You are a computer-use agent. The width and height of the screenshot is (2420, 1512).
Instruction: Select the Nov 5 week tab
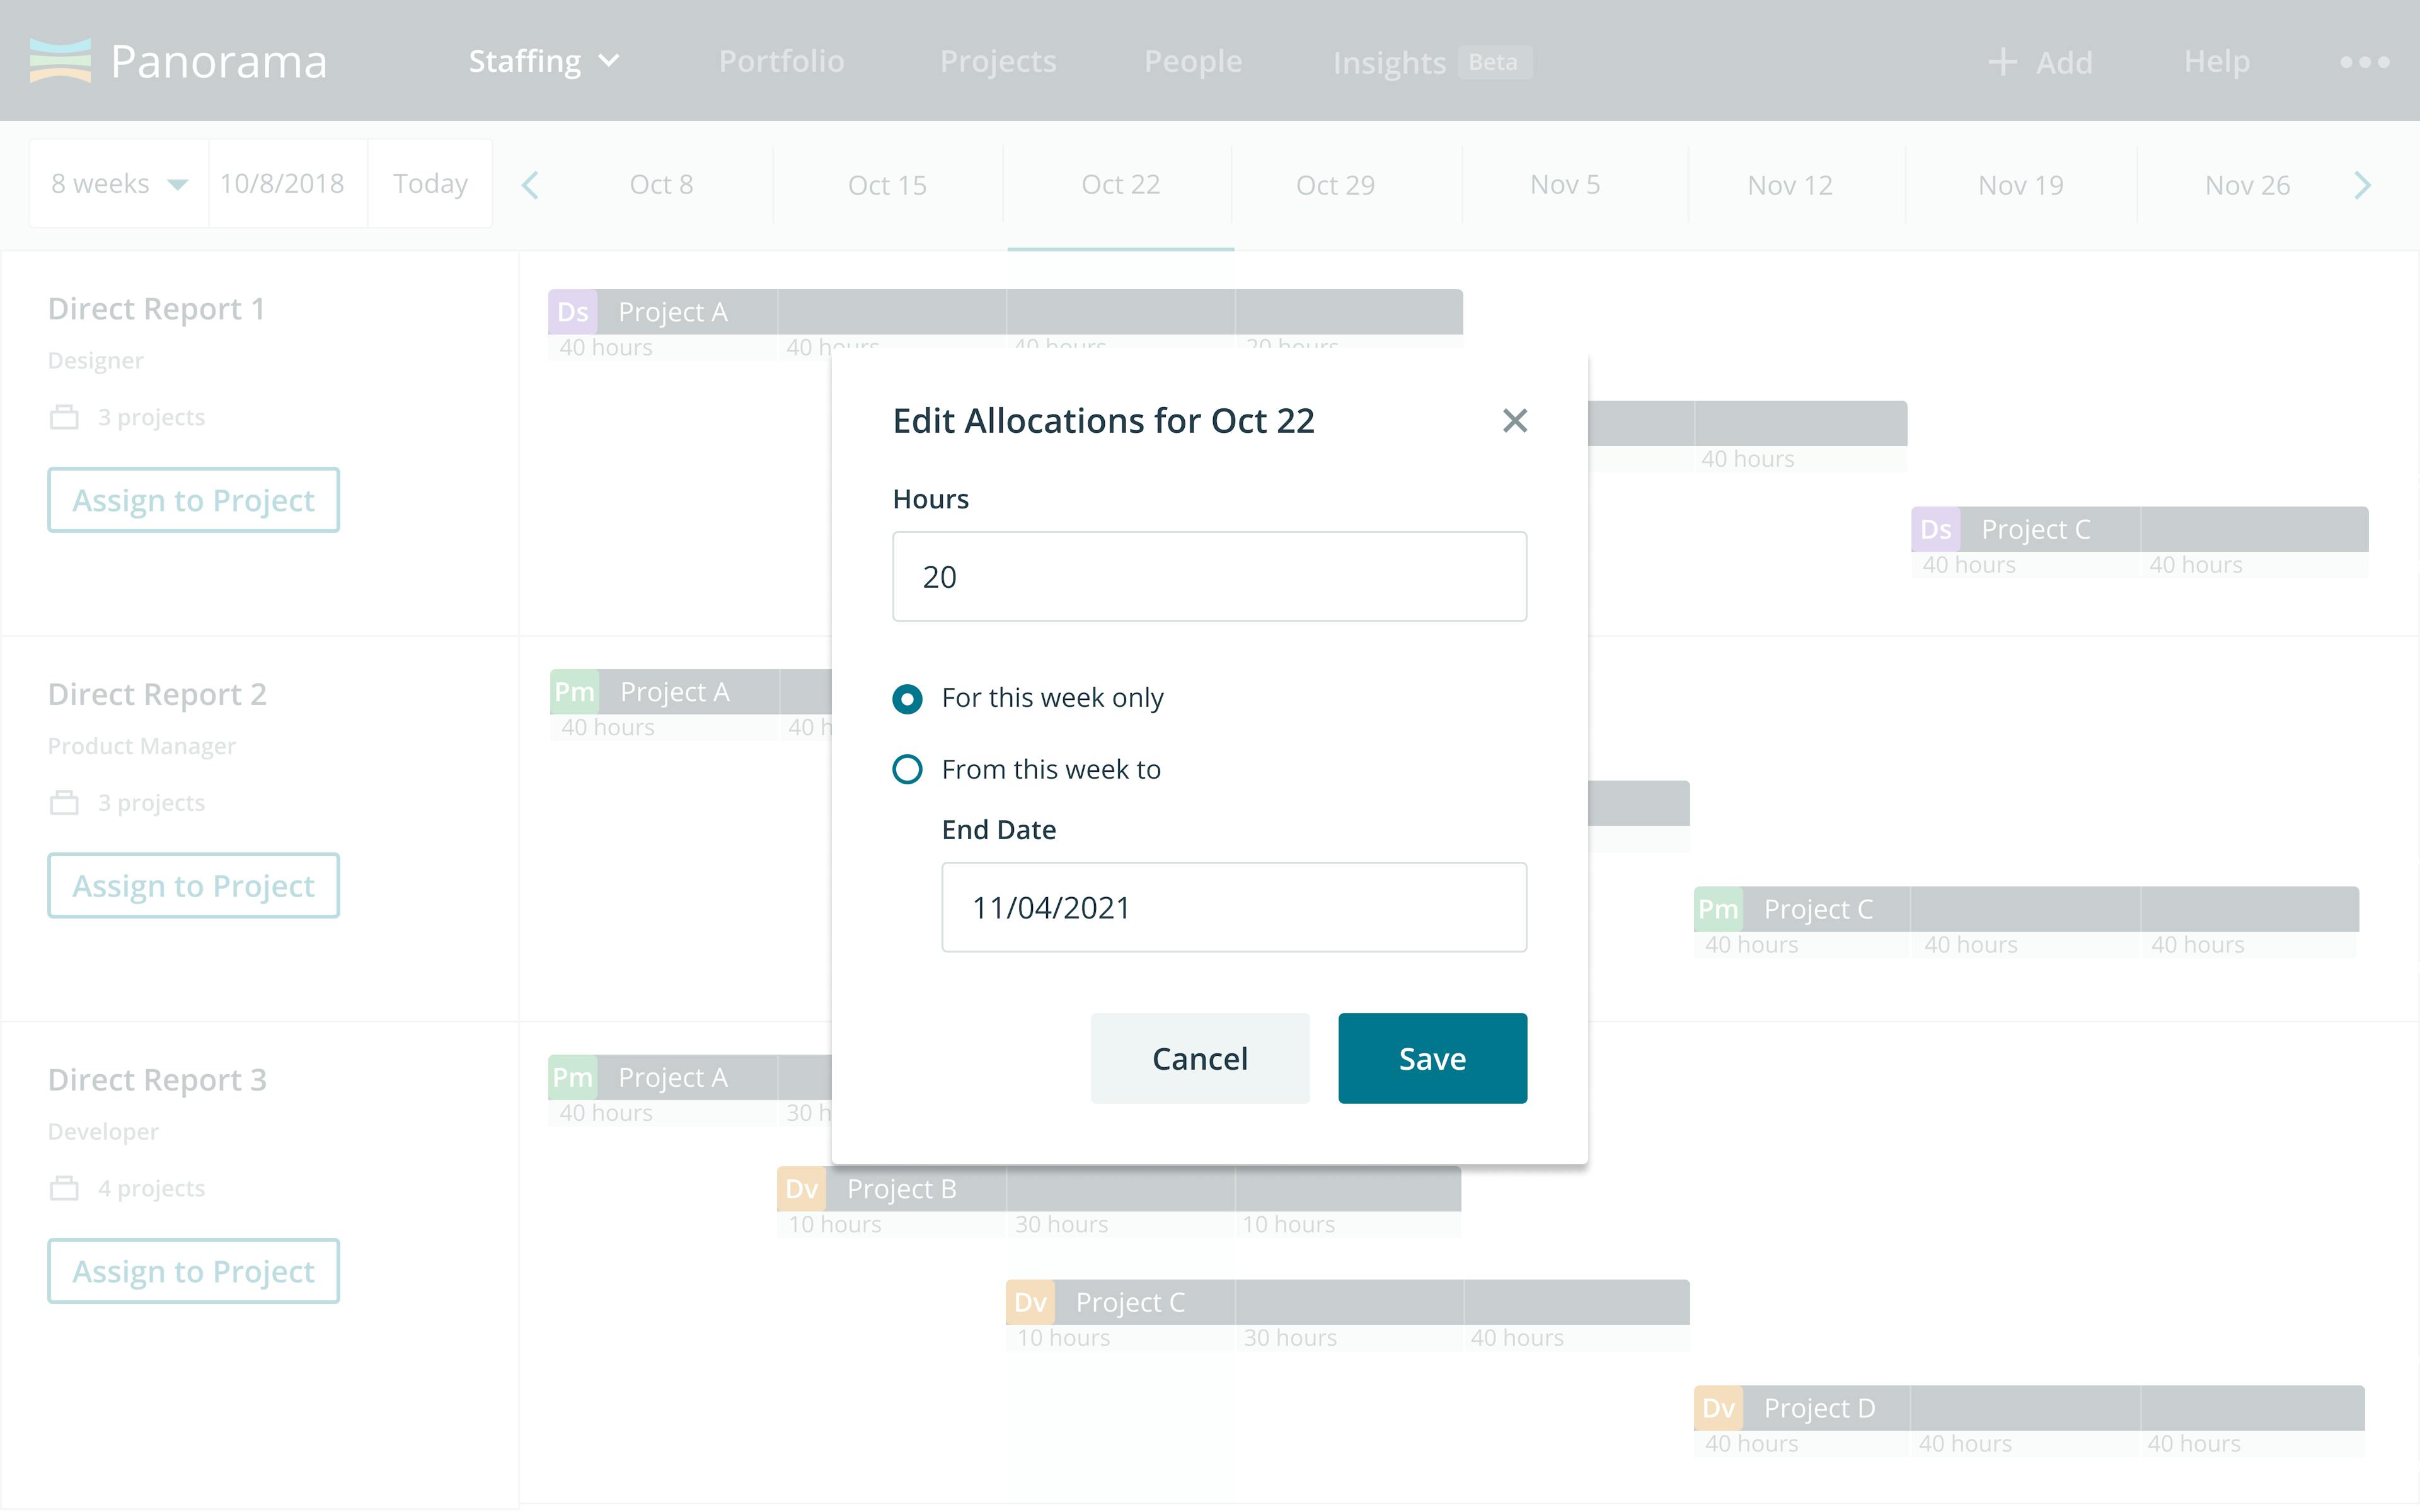1564,184
